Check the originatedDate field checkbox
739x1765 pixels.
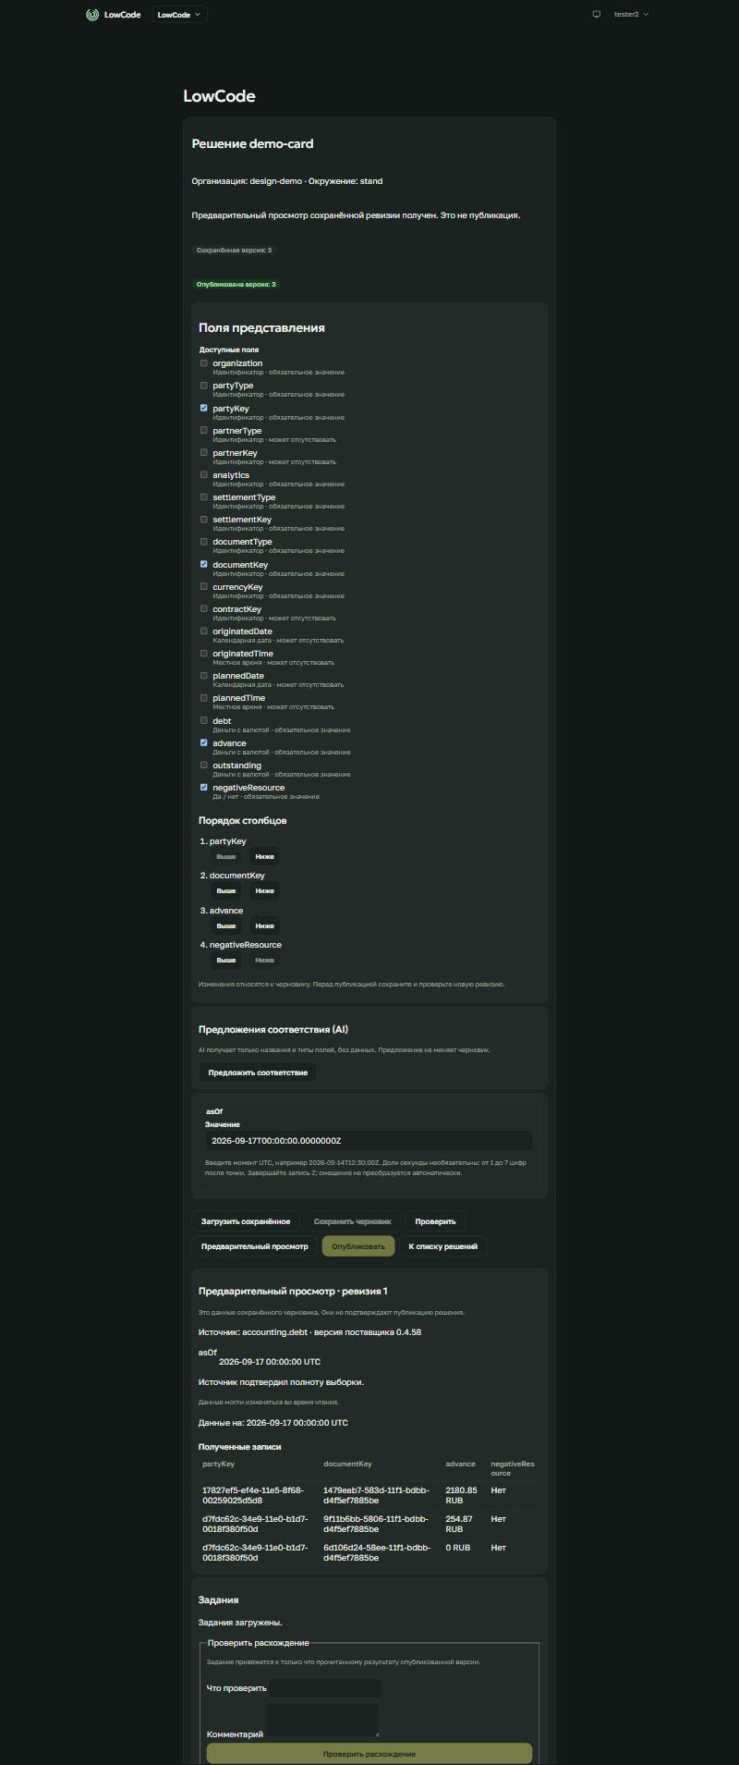(204, 631)
